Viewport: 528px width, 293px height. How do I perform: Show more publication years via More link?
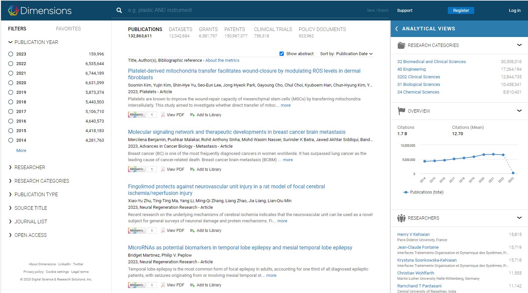pyautogui.click(x=21, y=151)
